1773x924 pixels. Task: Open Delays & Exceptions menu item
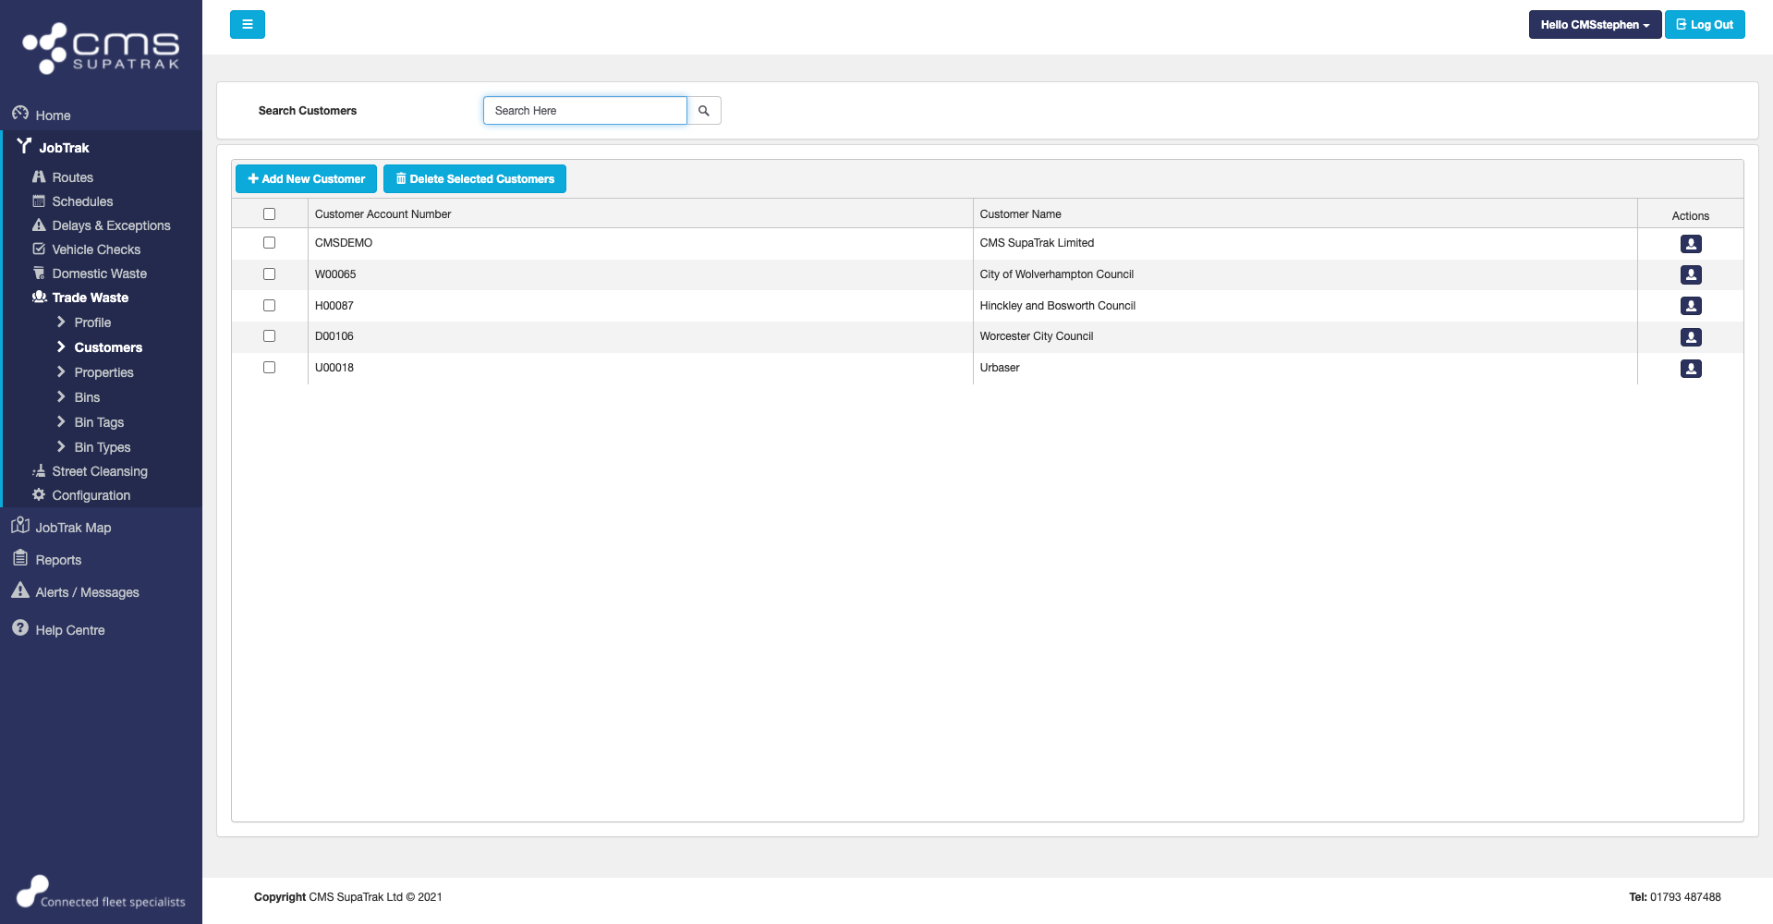coord(111,225)
